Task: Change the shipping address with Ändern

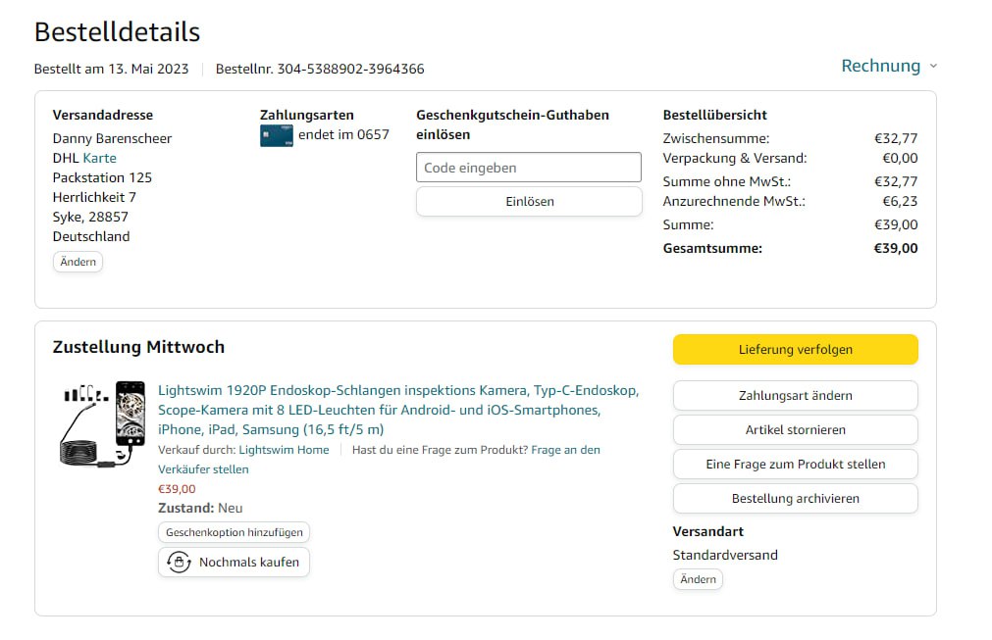Action: tap(78, 263)
